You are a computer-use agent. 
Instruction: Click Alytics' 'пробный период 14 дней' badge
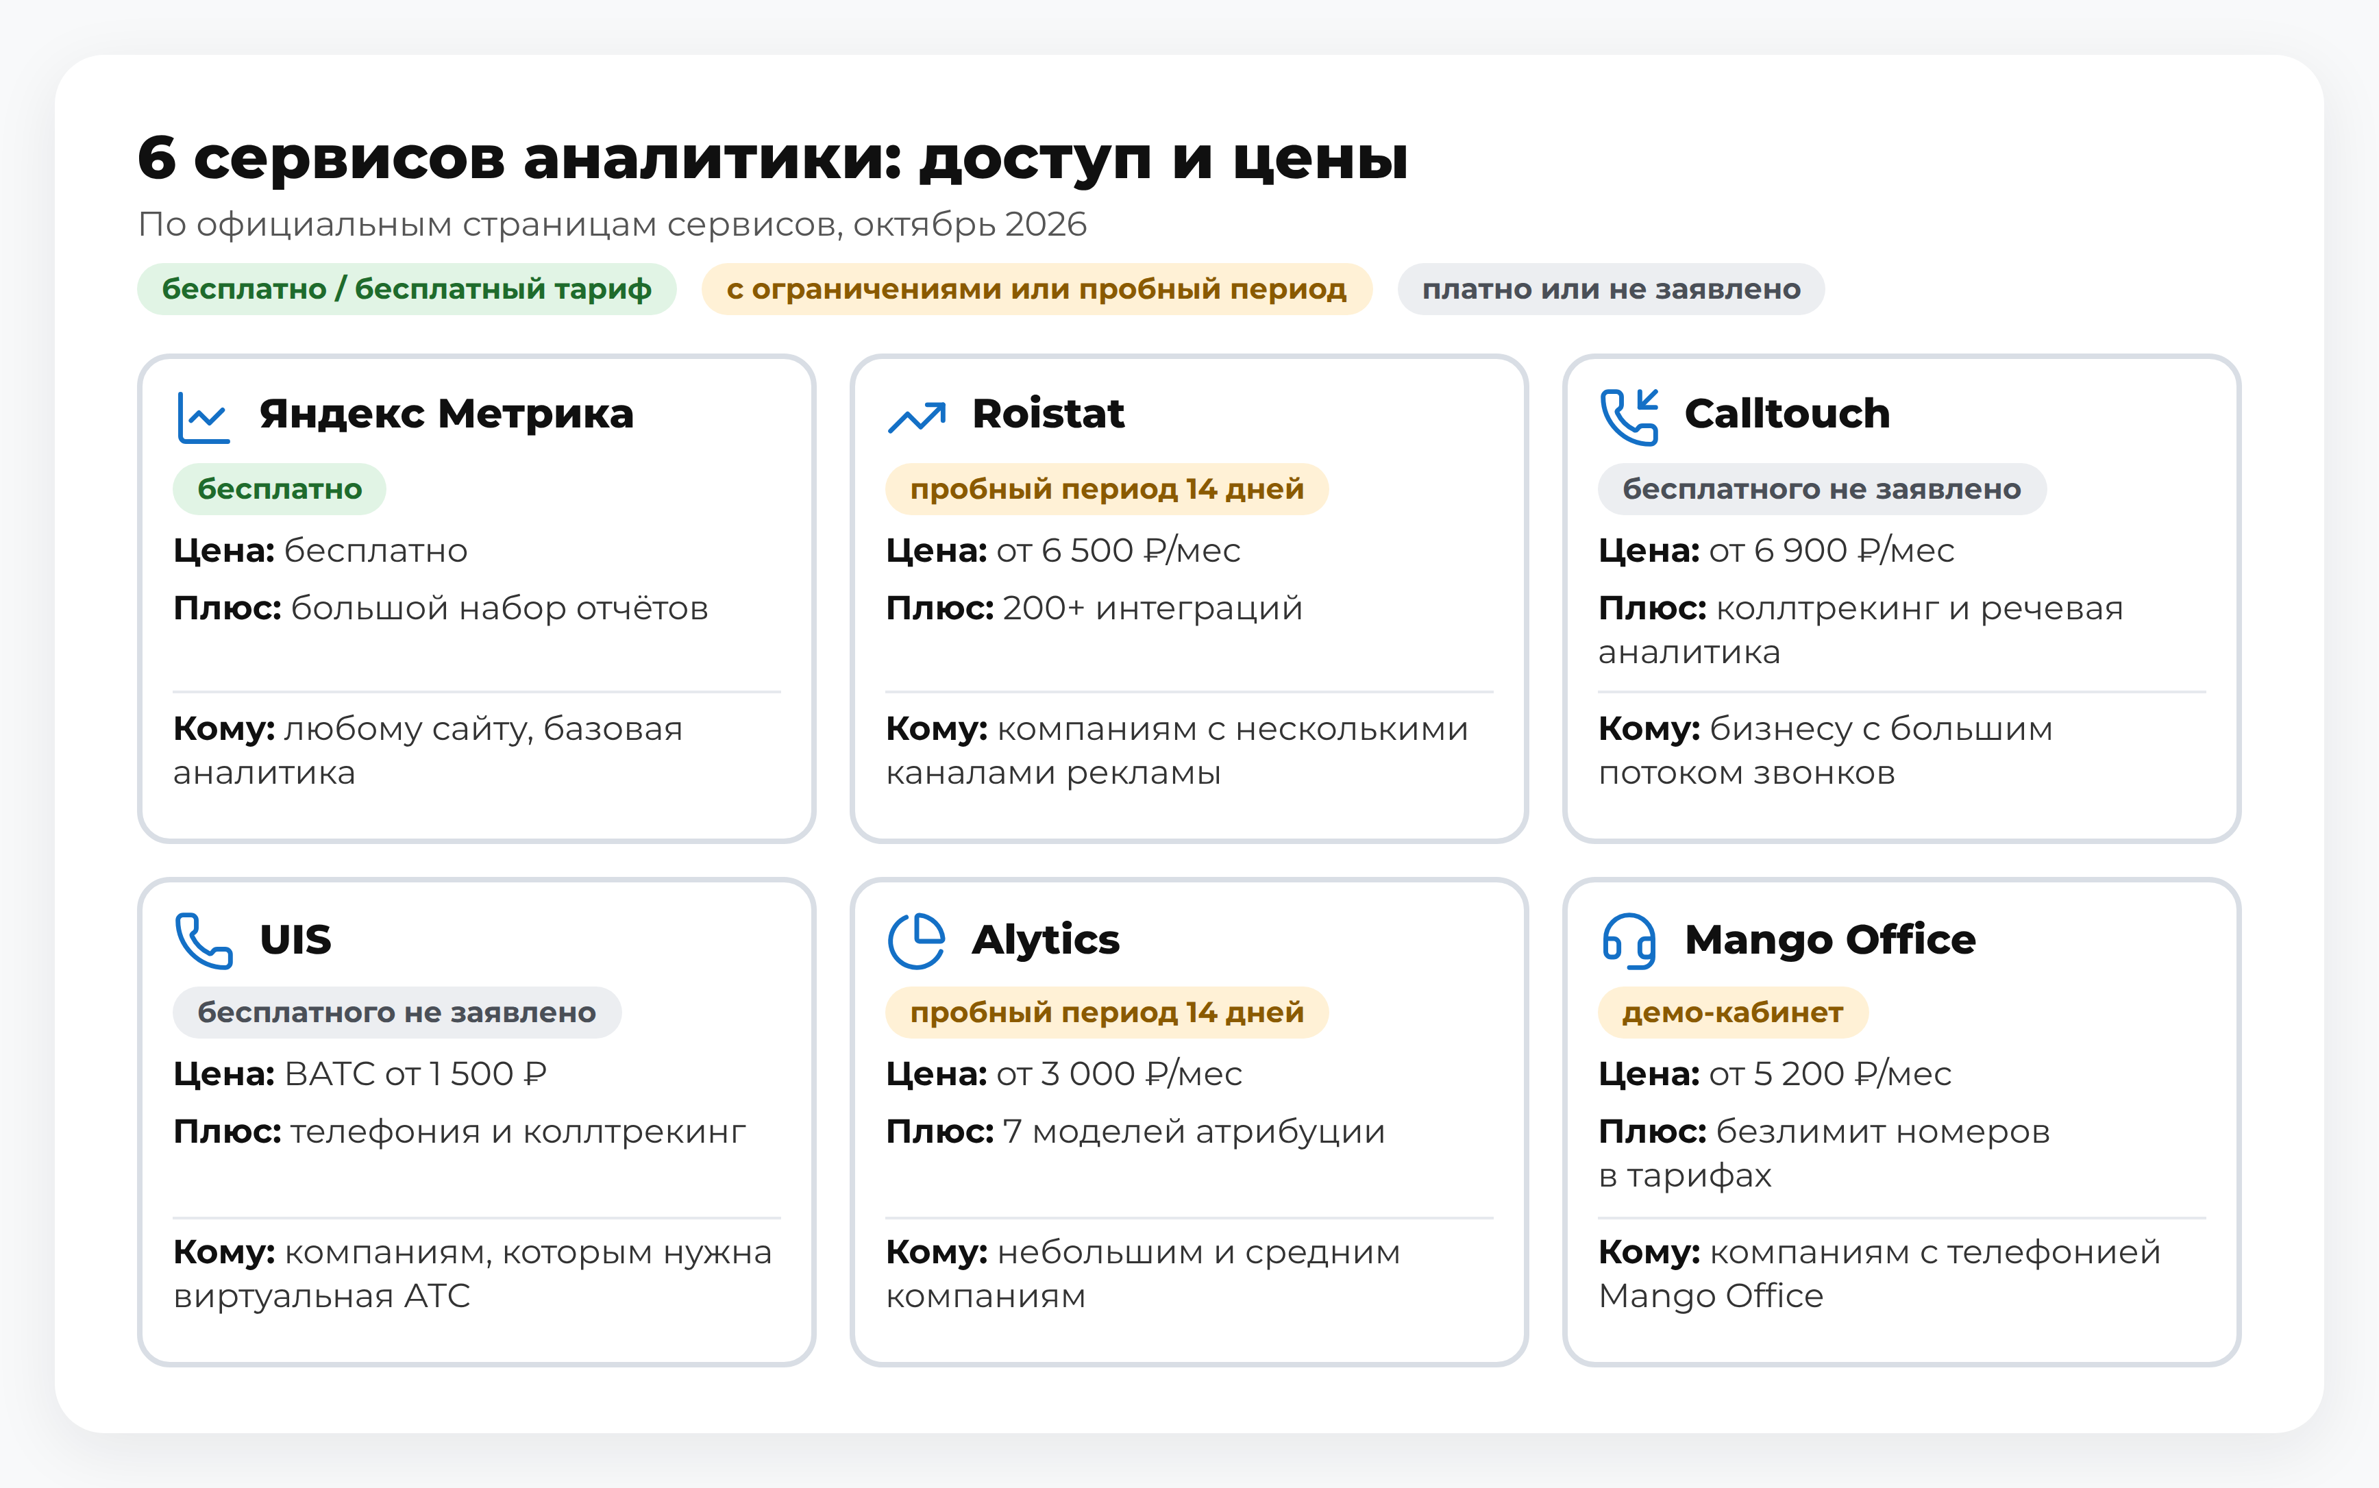[1107, 1013]
